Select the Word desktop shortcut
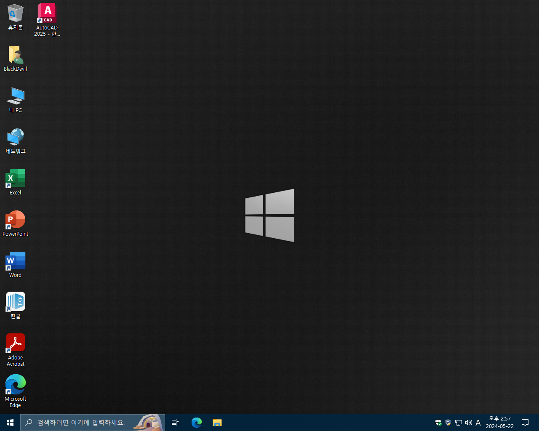 pyautogui.click(x=16, y=265)
